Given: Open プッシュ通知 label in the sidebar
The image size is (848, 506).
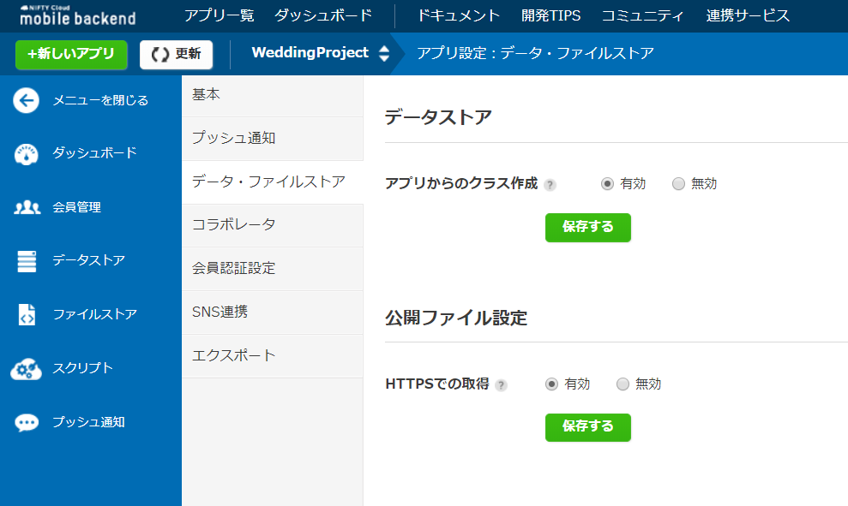Looking at the screenshot, I should point(88,422).
